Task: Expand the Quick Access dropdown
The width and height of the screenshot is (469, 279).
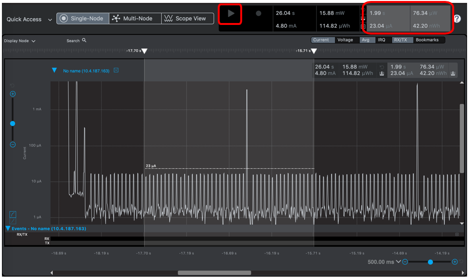Action: coord(29,20)
